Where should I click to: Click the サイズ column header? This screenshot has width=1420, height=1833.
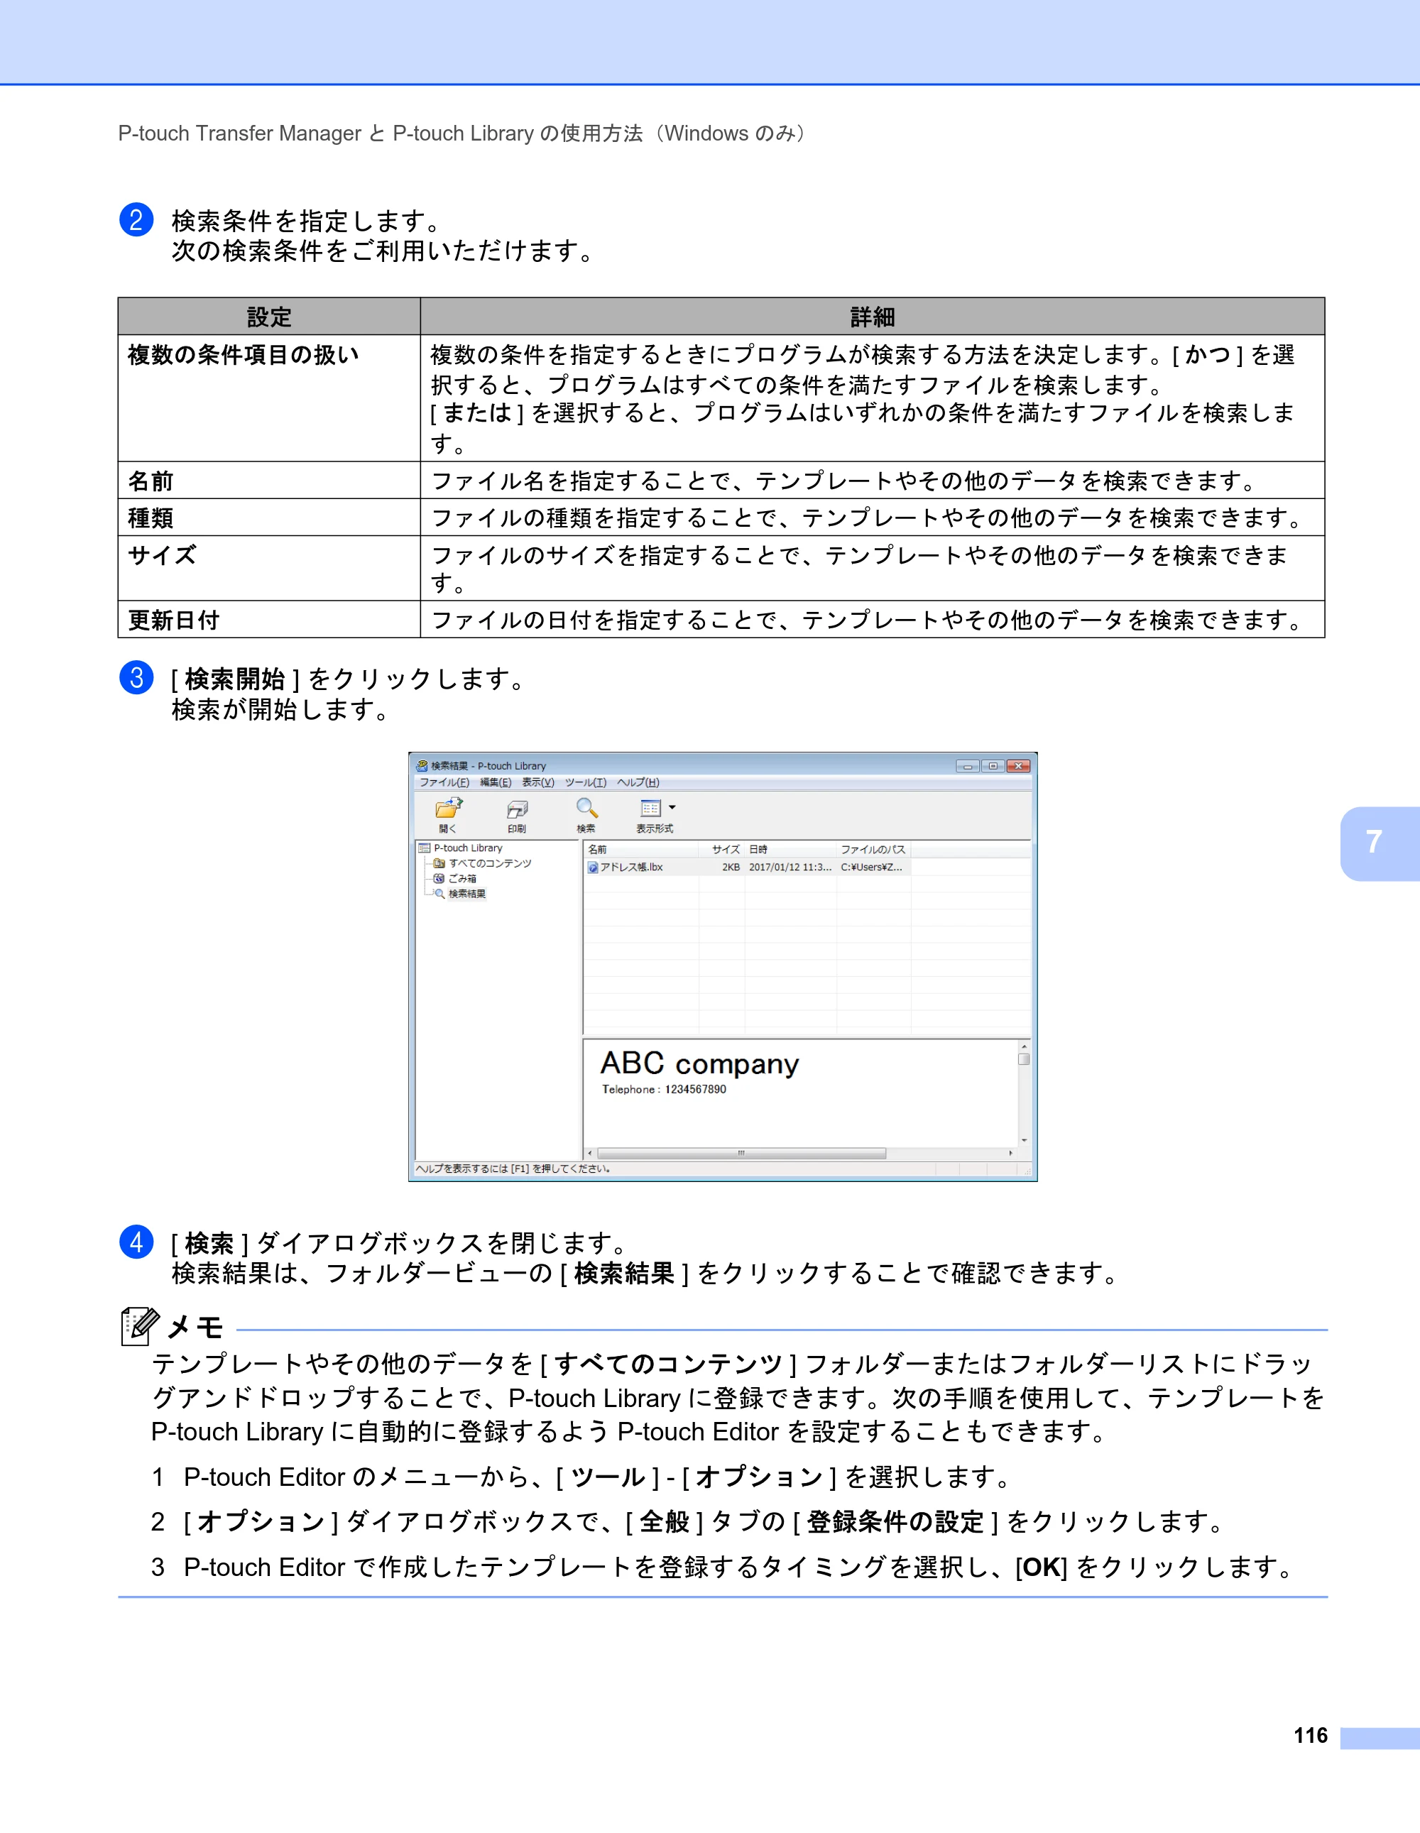tap(723, 849)
